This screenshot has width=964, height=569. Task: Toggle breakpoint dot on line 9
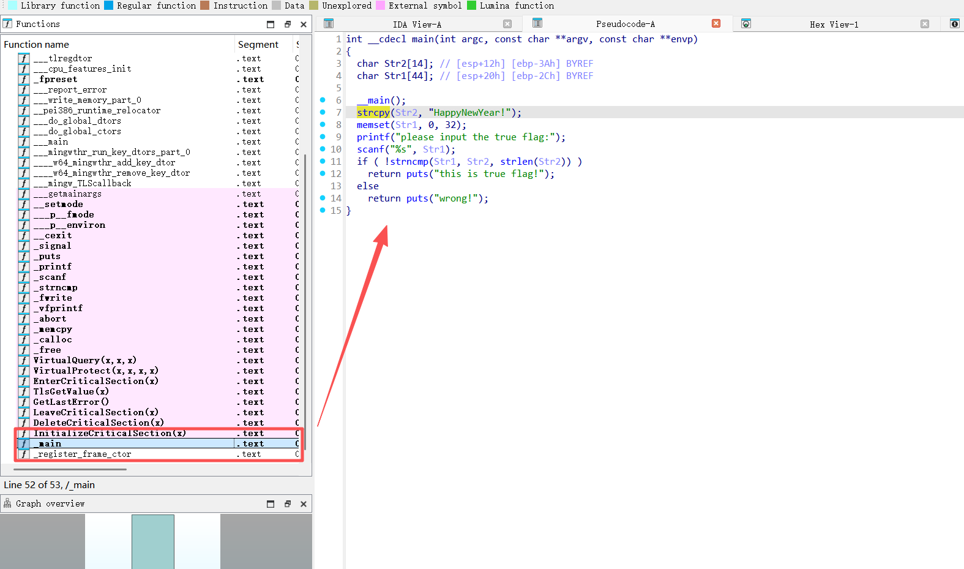point(323,137)
